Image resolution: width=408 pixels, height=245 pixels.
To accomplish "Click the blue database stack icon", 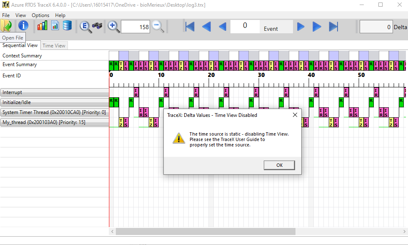I will [x=67, y=25].
